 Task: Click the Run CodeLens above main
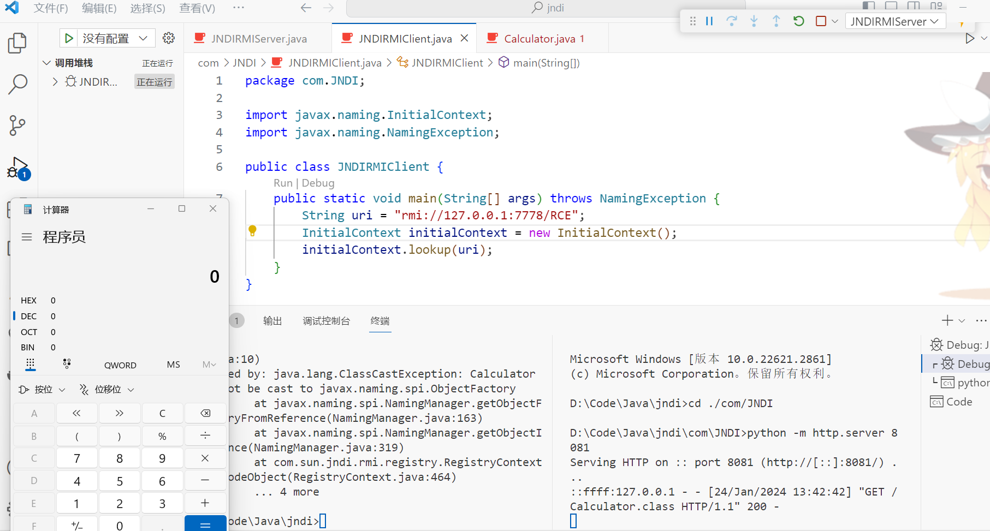click(283, 183)
